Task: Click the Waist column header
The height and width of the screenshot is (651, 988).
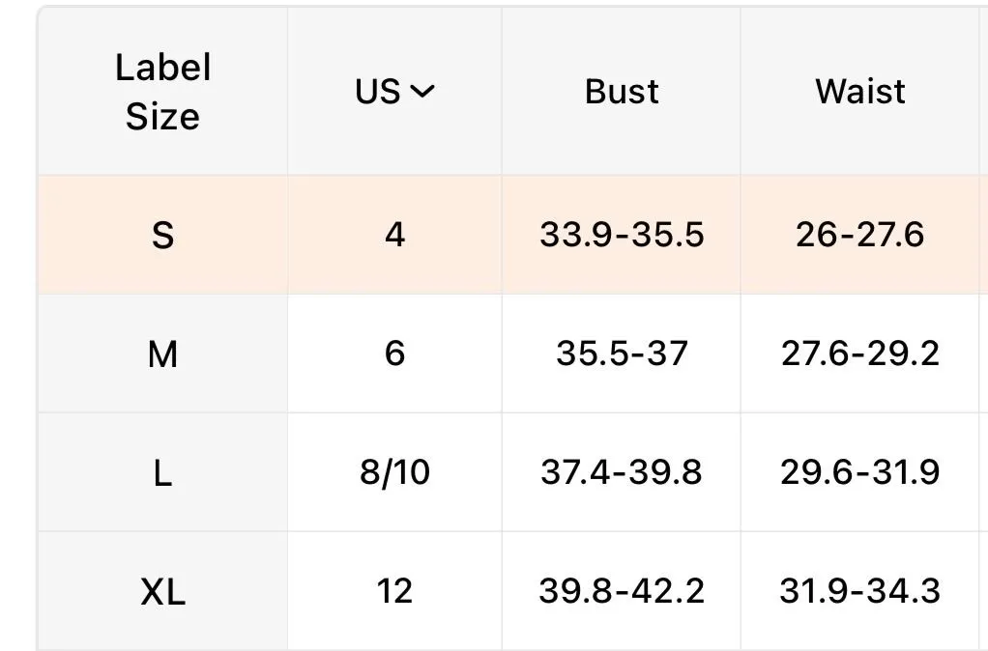Action: point(860,92)
